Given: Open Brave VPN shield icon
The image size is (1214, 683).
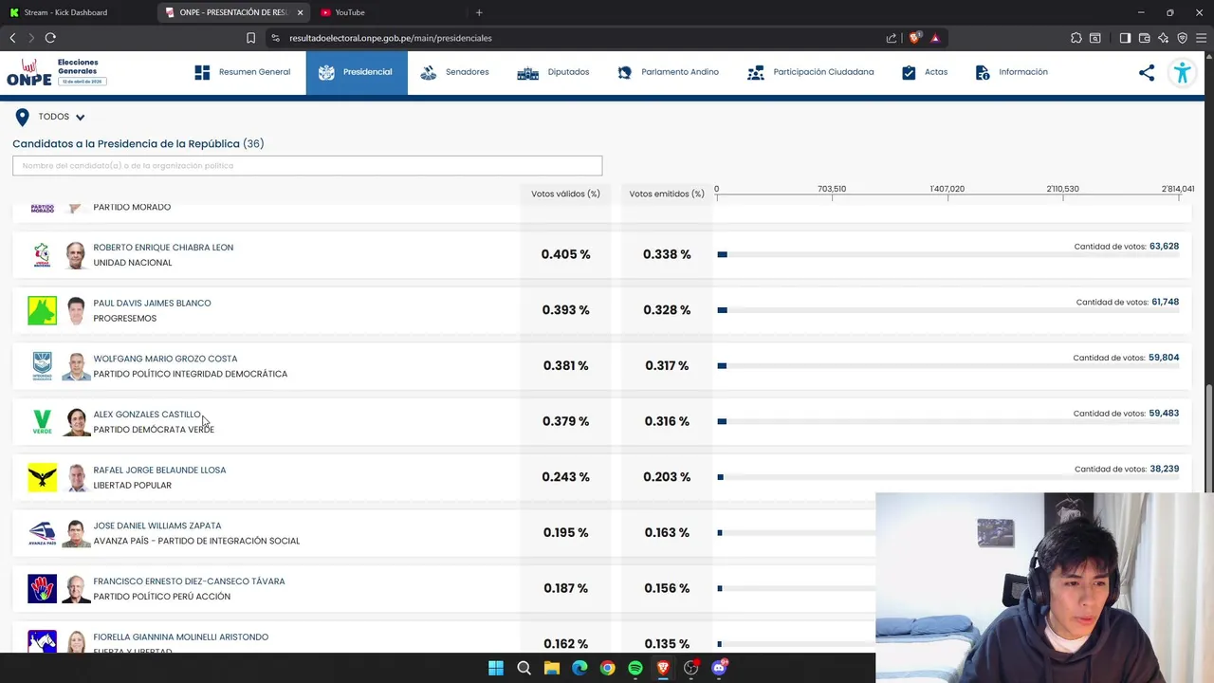Looking at the screenshot, I should pyautogui.click(x=1183, y=38).
